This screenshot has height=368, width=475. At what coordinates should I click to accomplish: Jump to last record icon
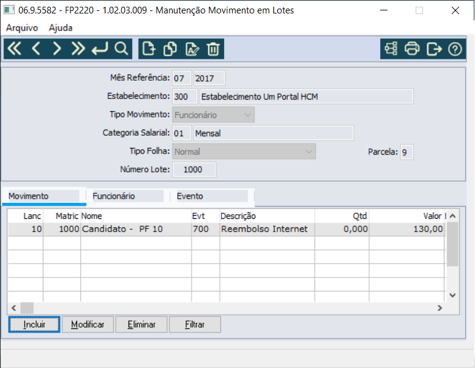78,49
